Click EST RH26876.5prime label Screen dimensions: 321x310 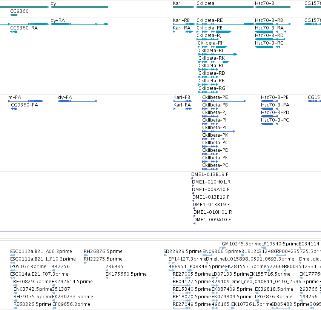coord(103,251)
